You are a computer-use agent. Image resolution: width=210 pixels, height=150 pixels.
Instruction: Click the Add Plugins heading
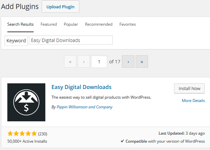(20, 7)
